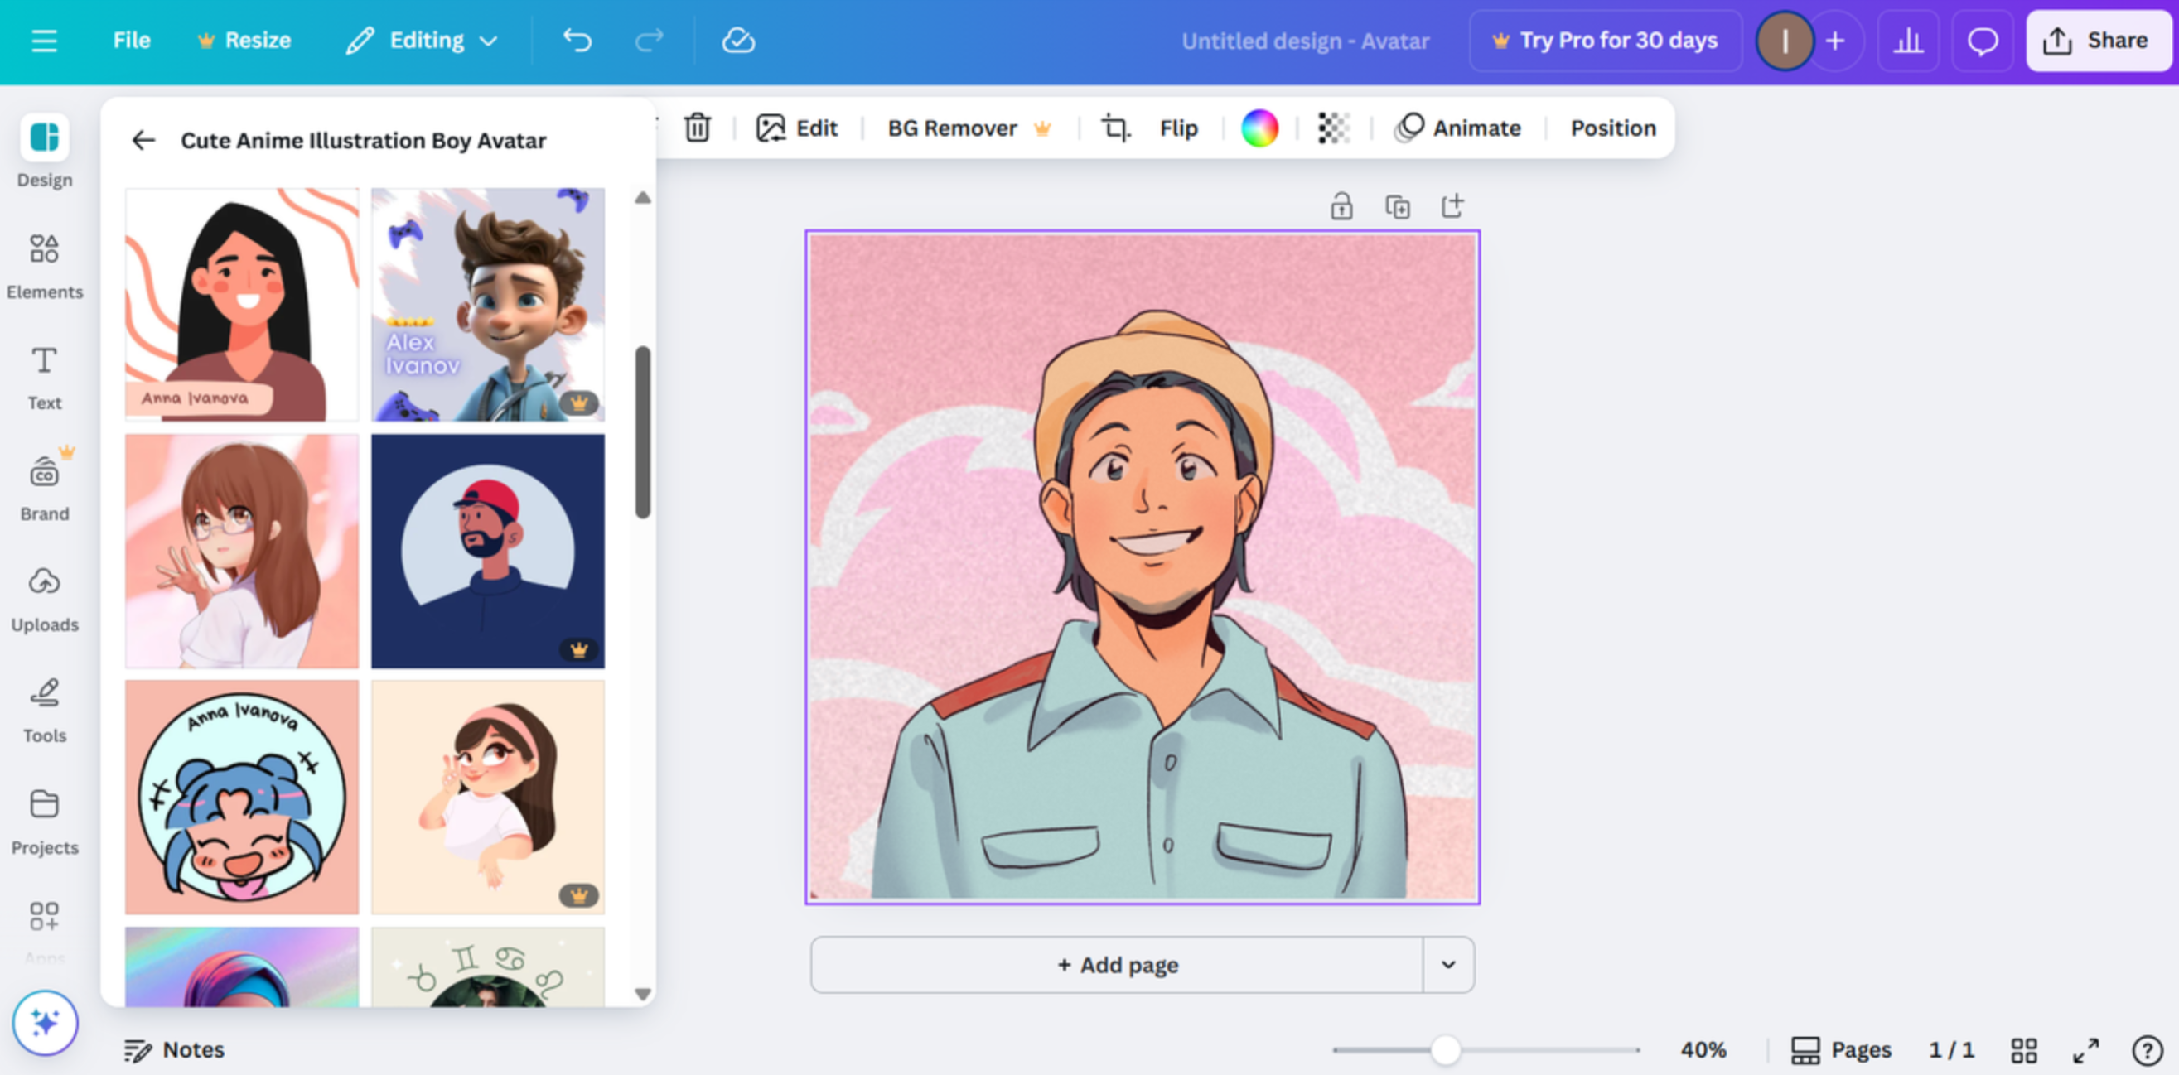Open the transparency checkerboard control
The height and width of the screenshot is (1075, 2179).
tap(1333, 128)
